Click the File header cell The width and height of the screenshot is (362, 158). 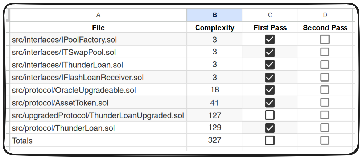point(98,27)
